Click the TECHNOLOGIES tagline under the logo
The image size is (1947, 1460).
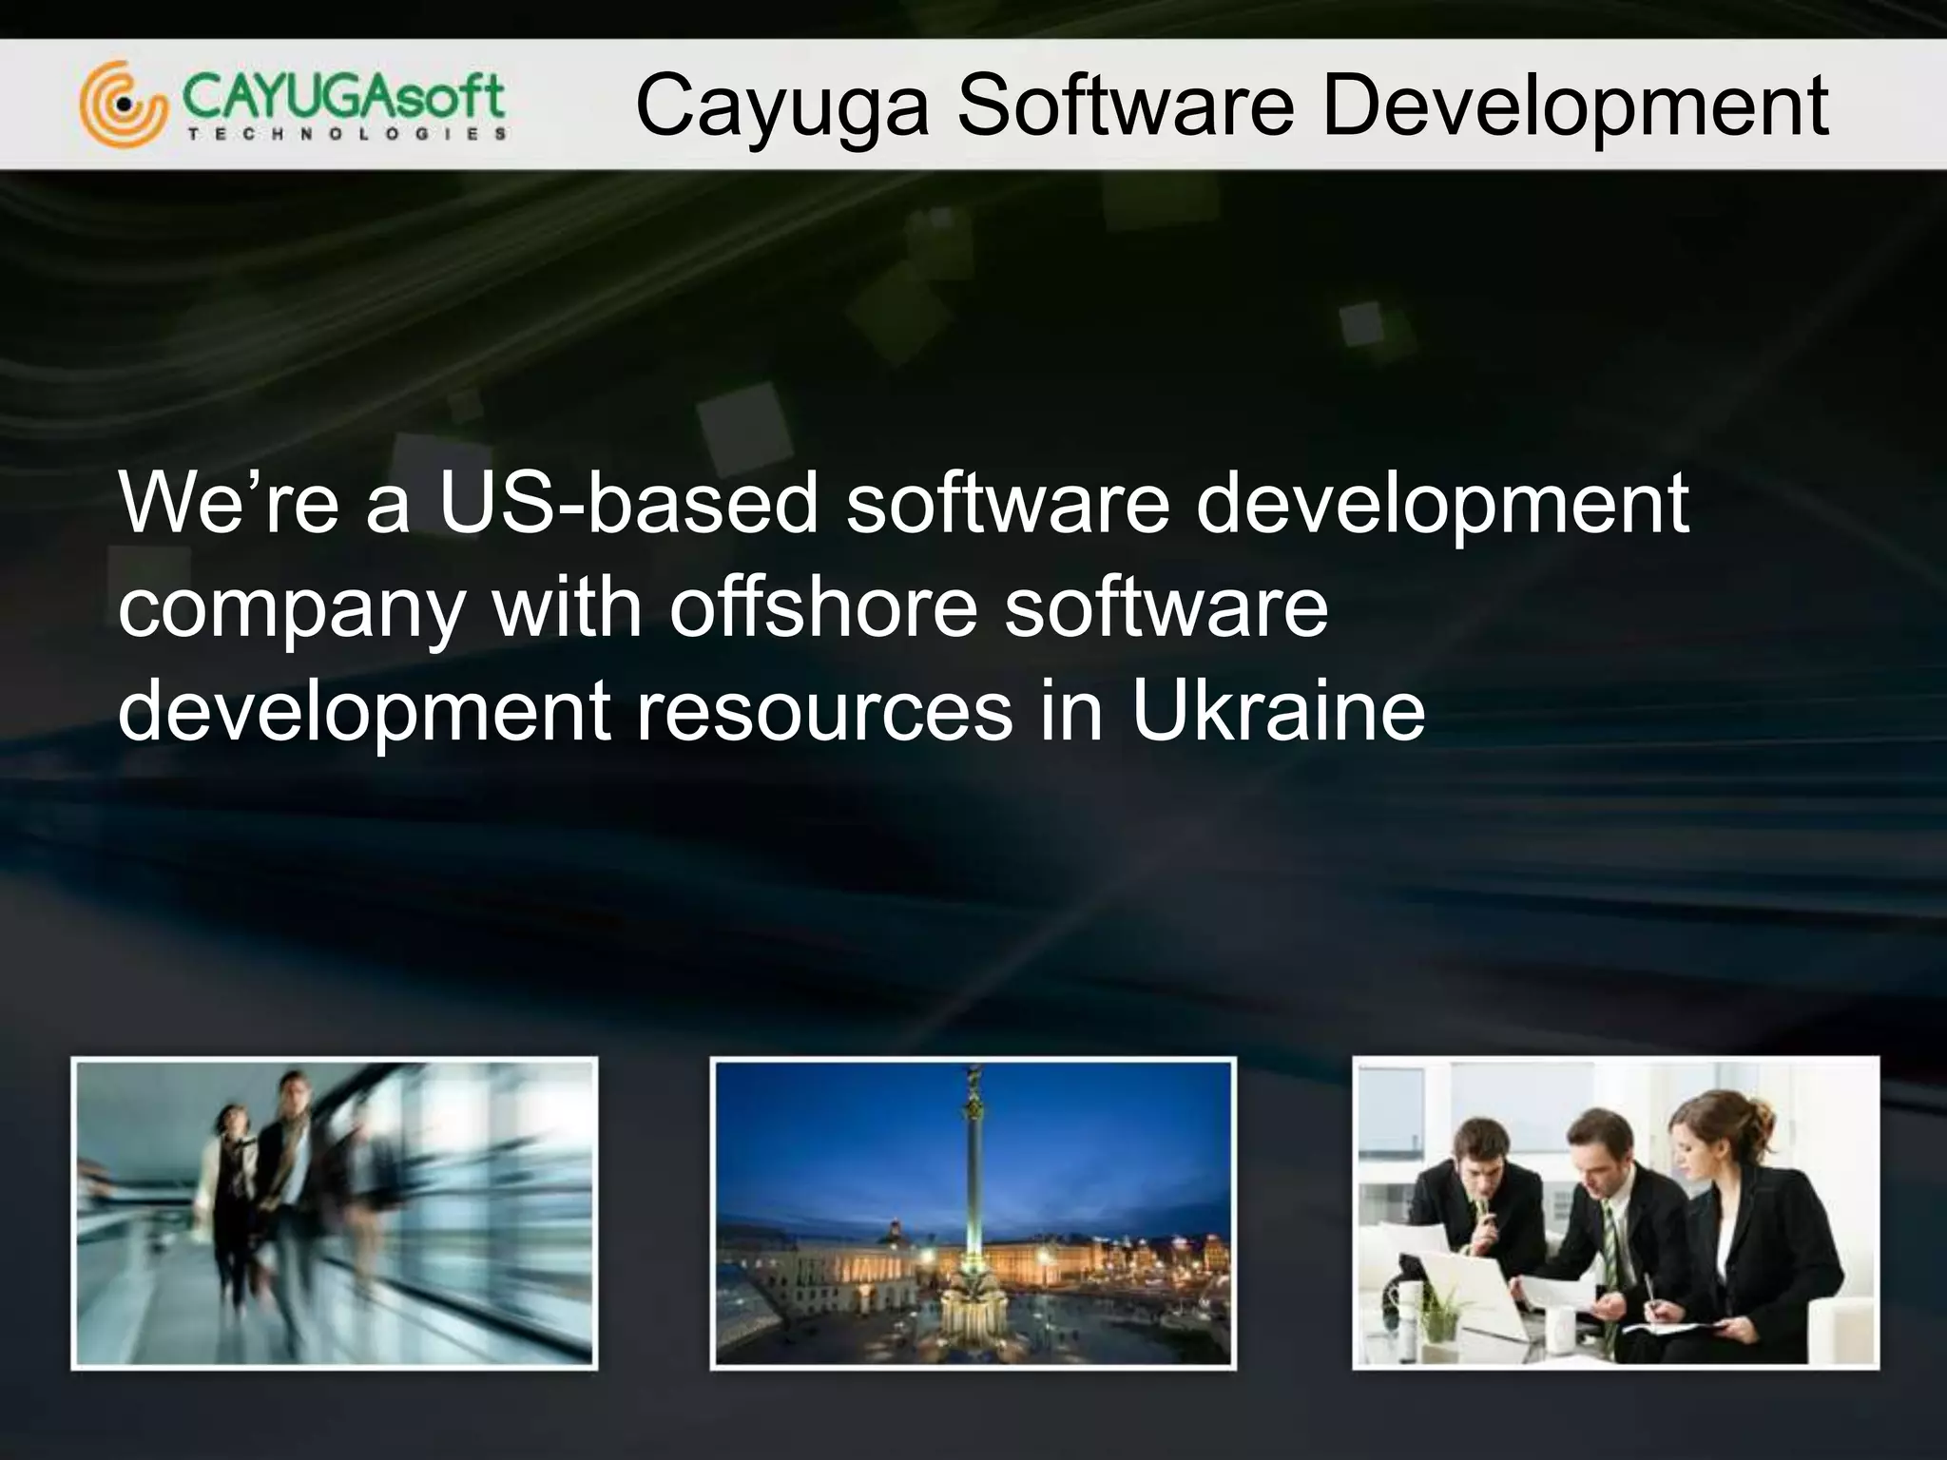[346, 134]
